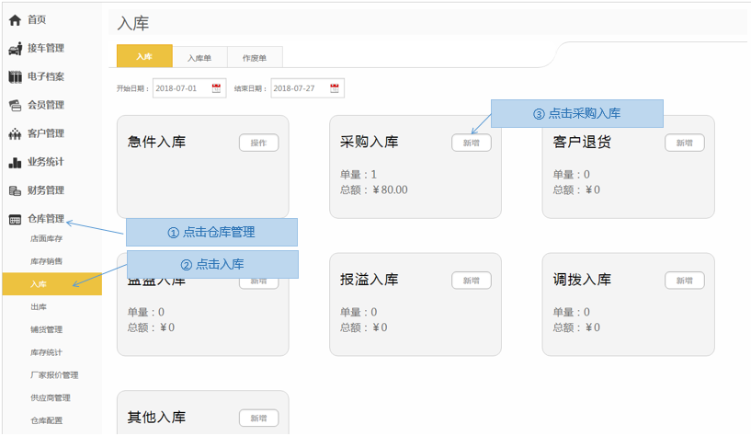Viewport: 751px width, 436px height.
Task: Select 出库 in the warehouse submenu
Action: pyautogui.click(x=39, y=307)
